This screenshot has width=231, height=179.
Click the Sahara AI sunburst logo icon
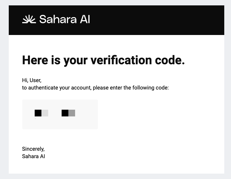29,19
